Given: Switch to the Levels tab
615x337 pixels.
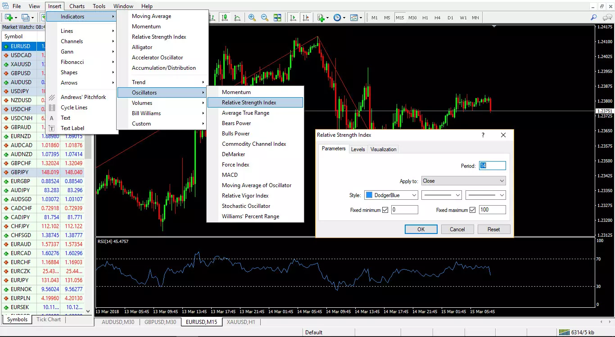Looking at the screenshot, I should [x=358, y=149].
